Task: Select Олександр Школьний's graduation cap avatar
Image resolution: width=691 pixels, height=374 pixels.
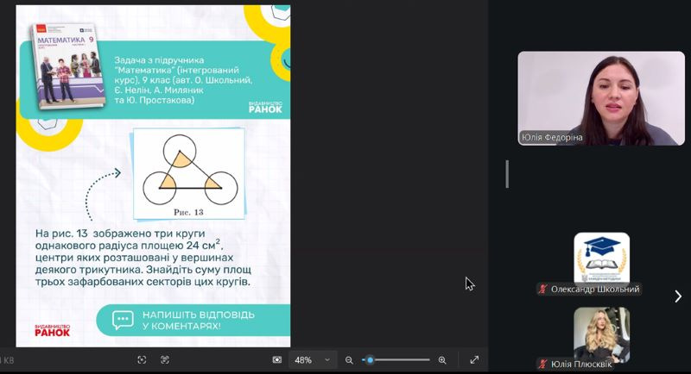Action: [601, 257]
